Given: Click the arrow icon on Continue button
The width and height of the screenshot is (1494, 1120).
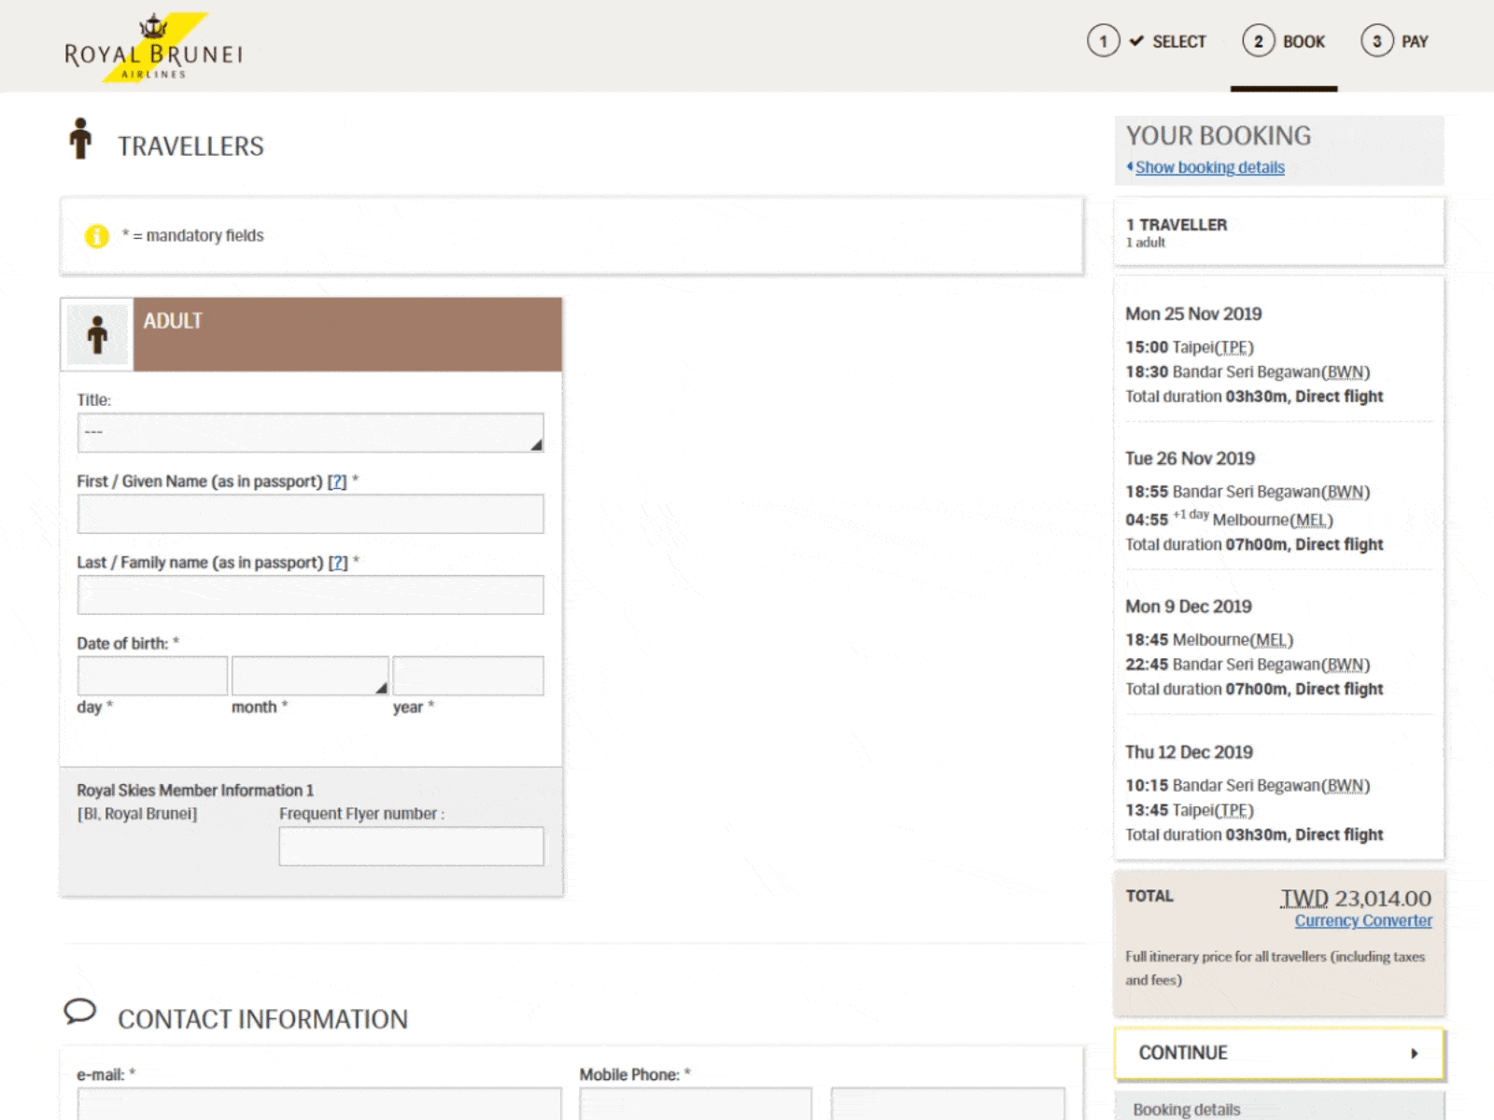Looking at the screenshot, I should (x=1414, y=1053).
